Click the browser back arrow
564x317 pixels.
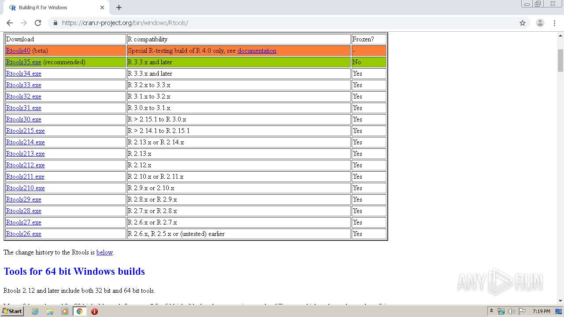pos(10,23)
